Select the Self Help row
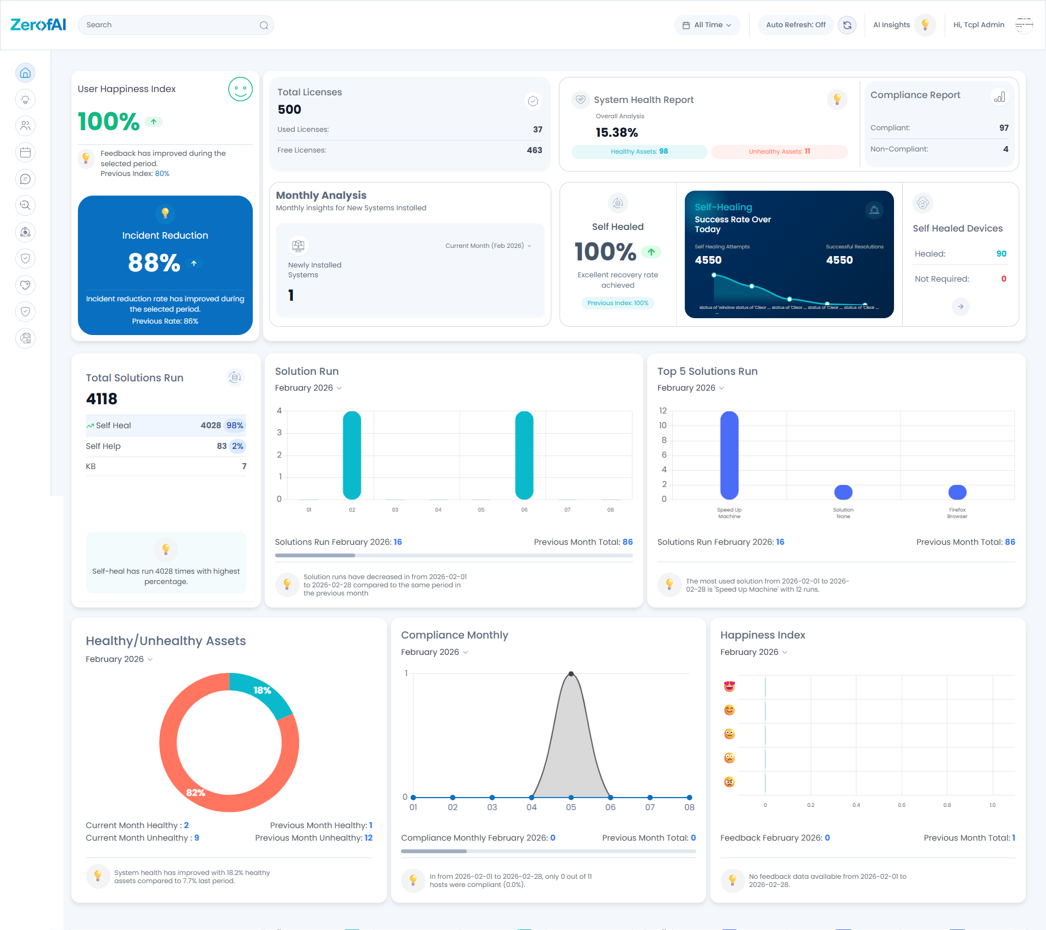The image size is (1046, 930). coord(166,446)
